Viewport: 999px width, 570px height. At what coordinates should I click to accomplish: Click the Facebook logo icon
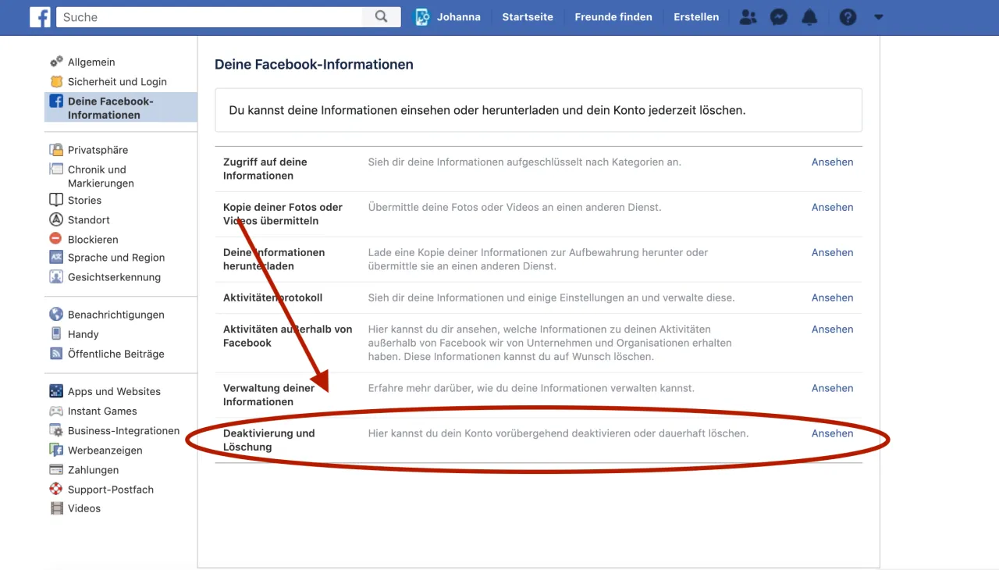tap(40, 16)
